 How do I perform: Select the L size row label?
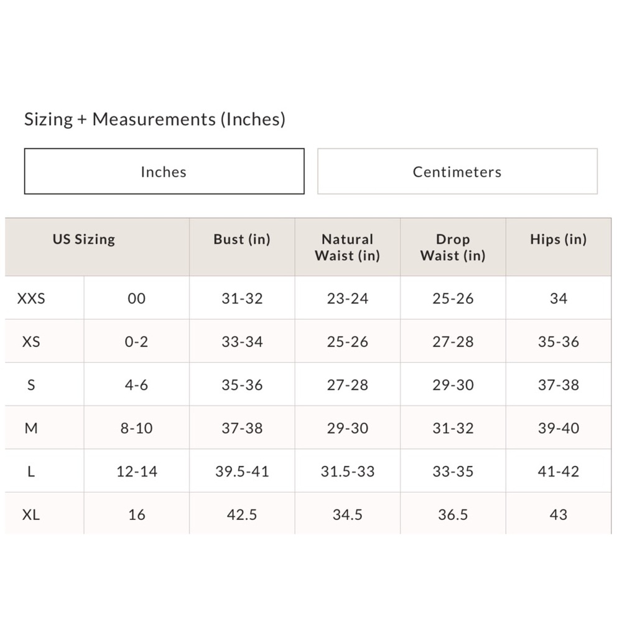[31, 471]
